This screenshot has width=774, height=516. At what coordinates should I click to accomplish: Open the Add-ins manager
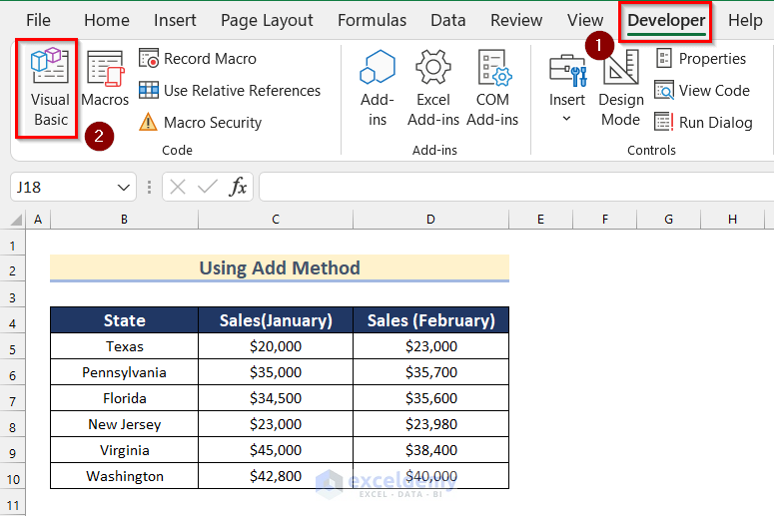point(378,89)
